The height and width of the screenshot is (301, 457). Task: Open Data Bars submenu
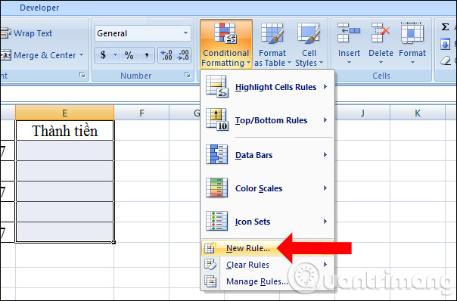point(267,155)
